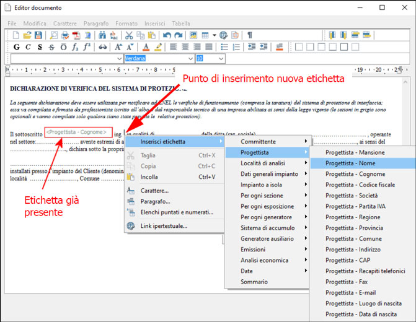The width and height of the screenshot is (416, 322).
Task: Save the document using the floppy disk icon
Action: coord(38,35)
